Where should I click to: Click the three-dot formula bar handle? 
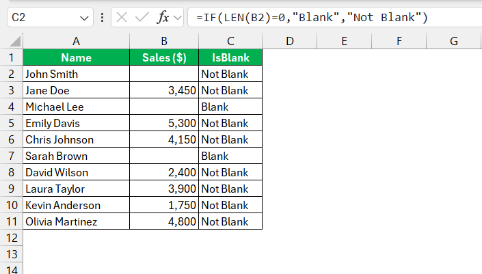[x=102, y=17]
